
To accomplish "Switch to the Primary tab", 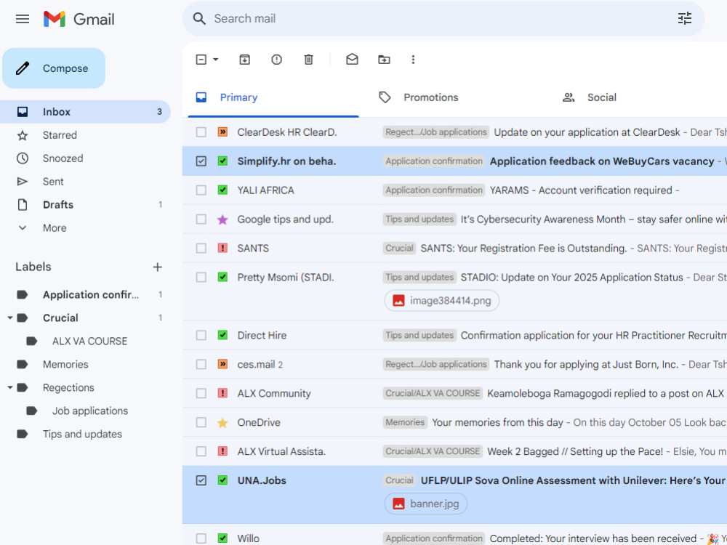I will pos(273,98).
